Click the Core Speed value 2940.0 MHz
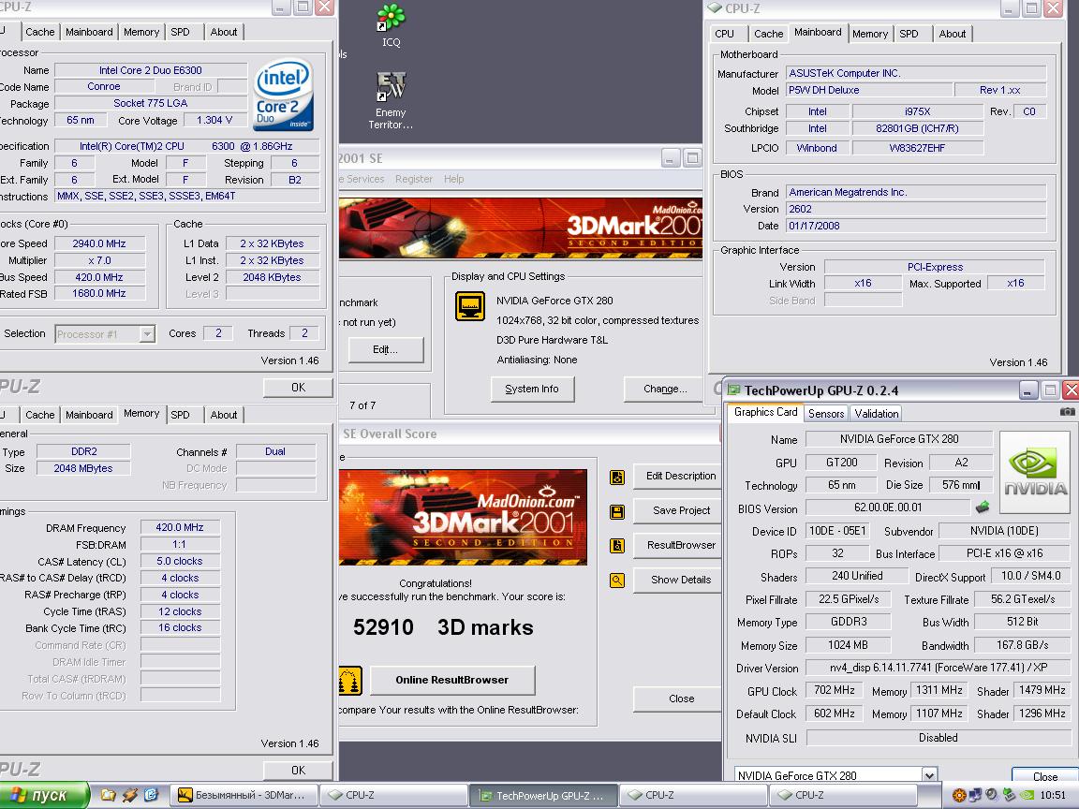 coord(99,243)
